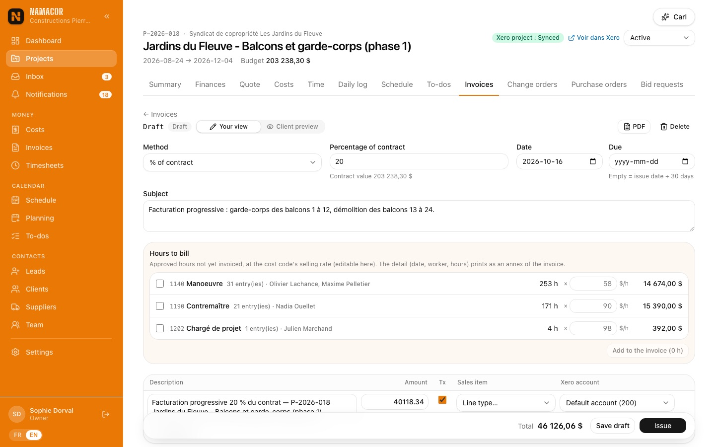Collapse the sidebar with the double-chevron icon
Image resolution: width=715 pixels, height=447 pixels.
pyautogui.click(x=107, y=16)
